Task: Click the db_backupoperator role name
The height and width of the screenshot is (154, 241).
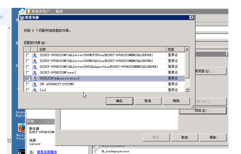Action: (115, 151)
